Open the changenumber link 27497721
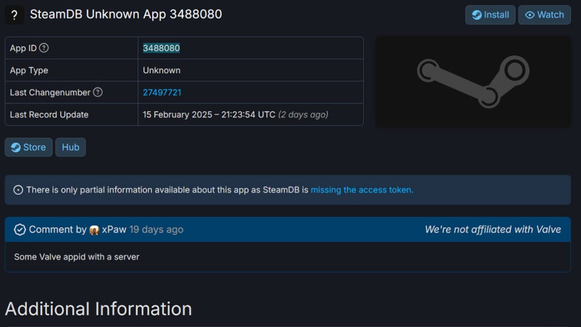 coord(162,92)
